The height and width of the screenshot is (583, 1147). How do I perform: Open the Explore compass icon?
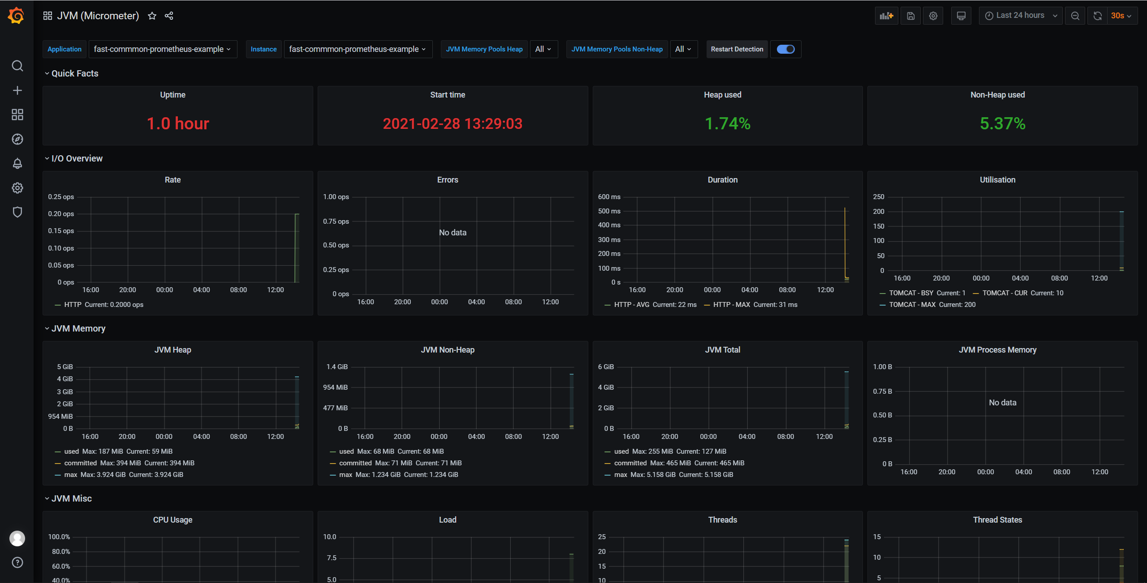(x=17, y=139)
